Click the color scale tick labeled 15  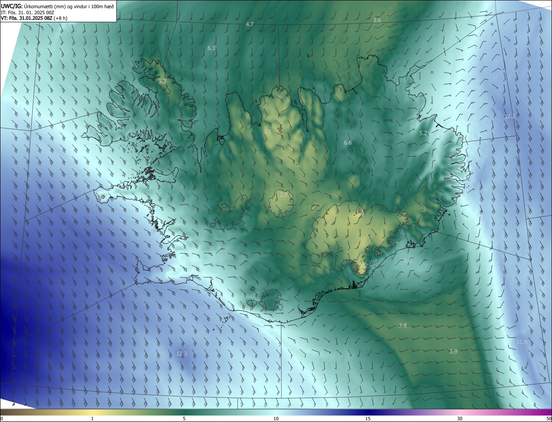[x=368, y=419]
